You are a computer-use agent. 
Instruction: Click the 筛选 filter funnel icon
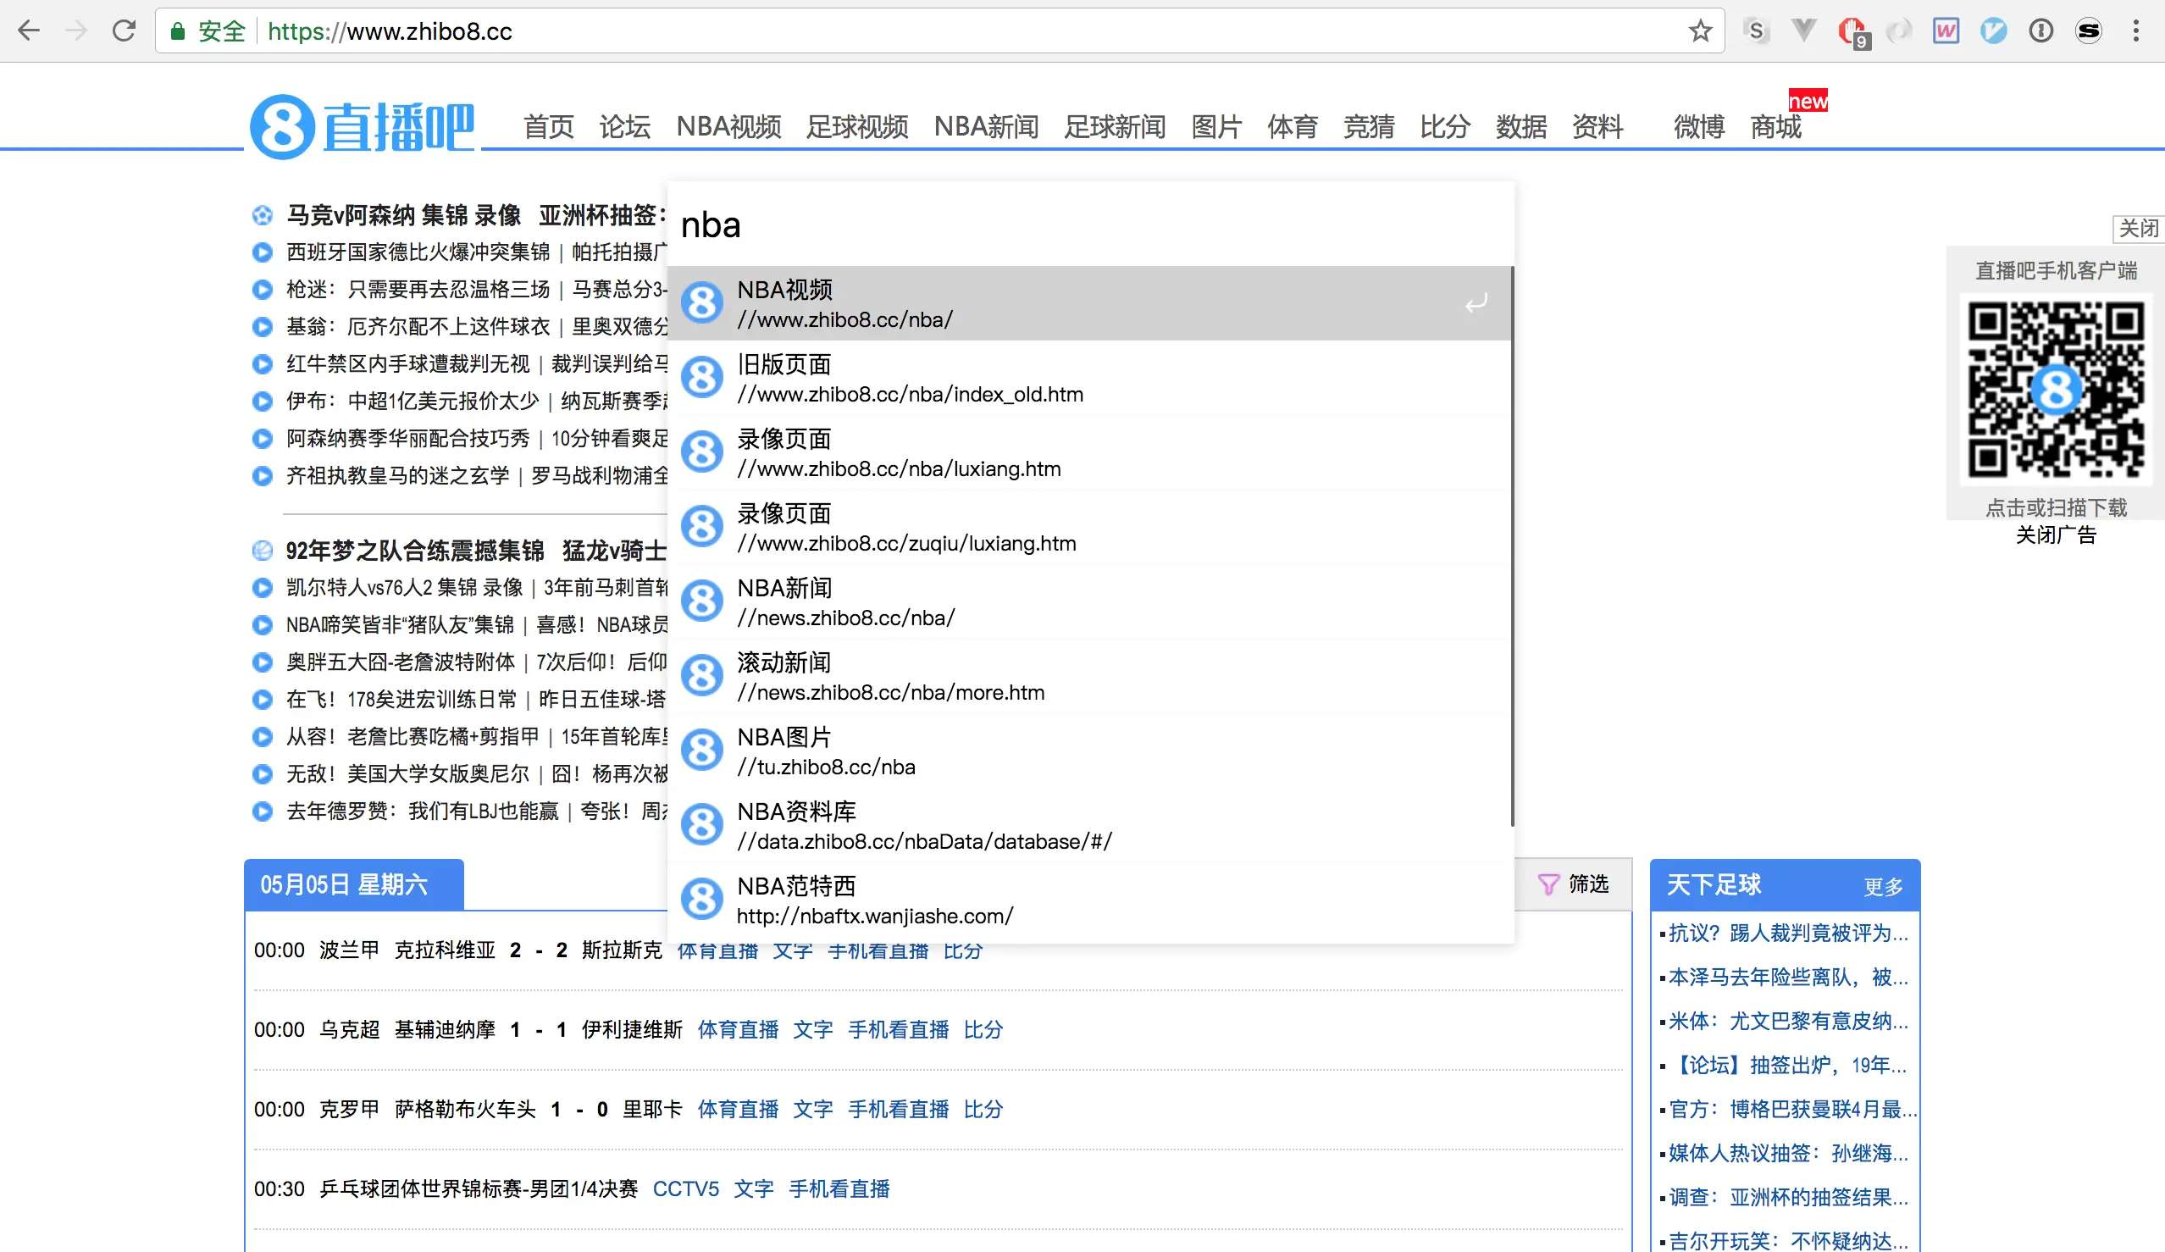pyautogui.click(x=1548, y=884)
